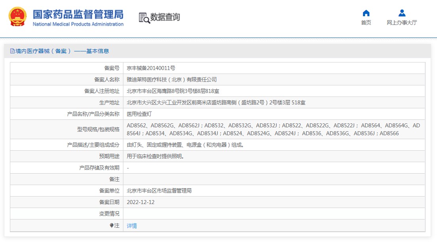The height and width of the screenshot is (242, 437).
Task: Select 北京市丰台区市场监督管理局
Action: [x=159, y=191]
